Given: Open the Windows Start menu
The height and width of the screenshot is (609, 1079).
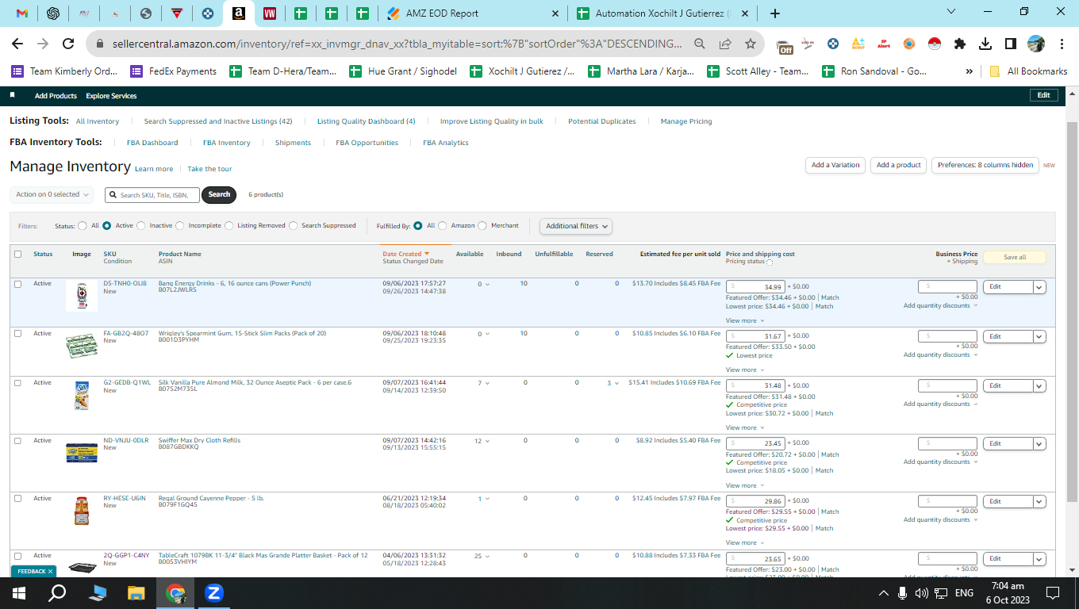Looking at the screenshot, I should pyautogui.click(x=18, y=592).
